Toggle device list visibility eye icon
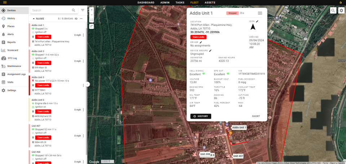Screen dimensions: 346x164 click(76, 18)
